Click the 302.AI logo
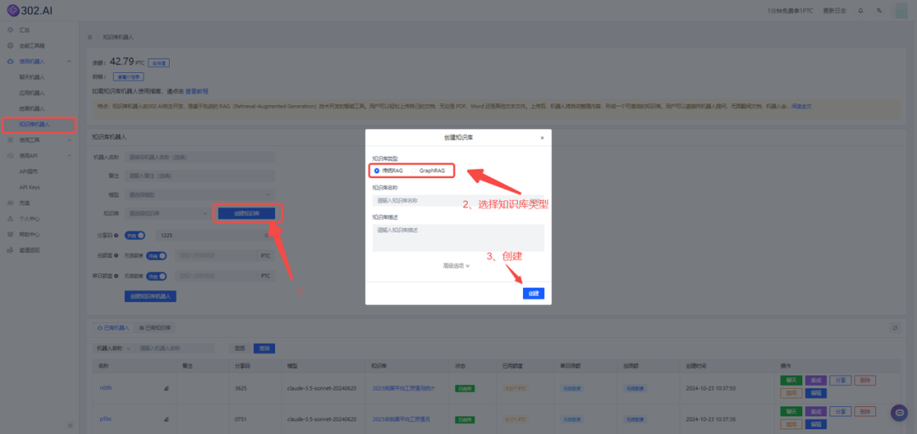This screenshot has height=434, width=917. pyautogui.click(x=30, y=10)
